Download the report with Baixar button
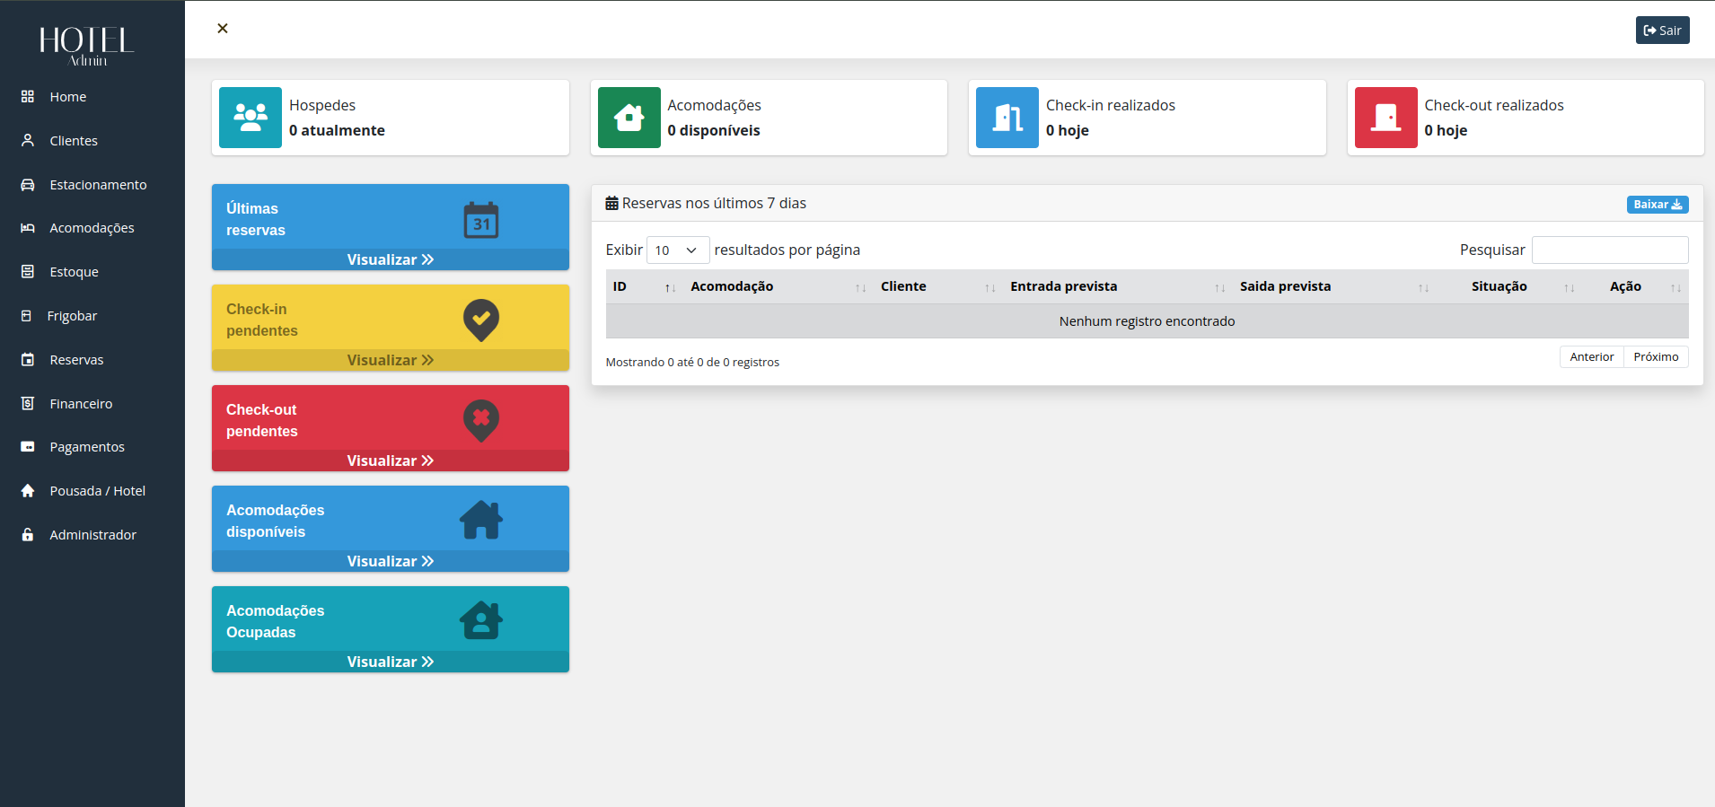This screenshot has height=807, width=1715. [1657, 205]
